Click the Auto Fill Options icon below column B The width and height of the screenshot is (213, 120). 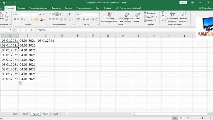pyautogui.click(x=20, y=83)
